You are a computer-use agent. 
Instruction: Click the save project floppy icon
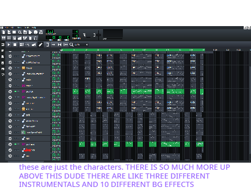[x=25, y=32]
